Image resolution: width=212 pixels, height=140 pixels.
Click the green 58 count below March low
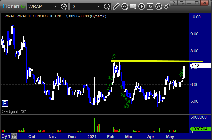(126, 106)
